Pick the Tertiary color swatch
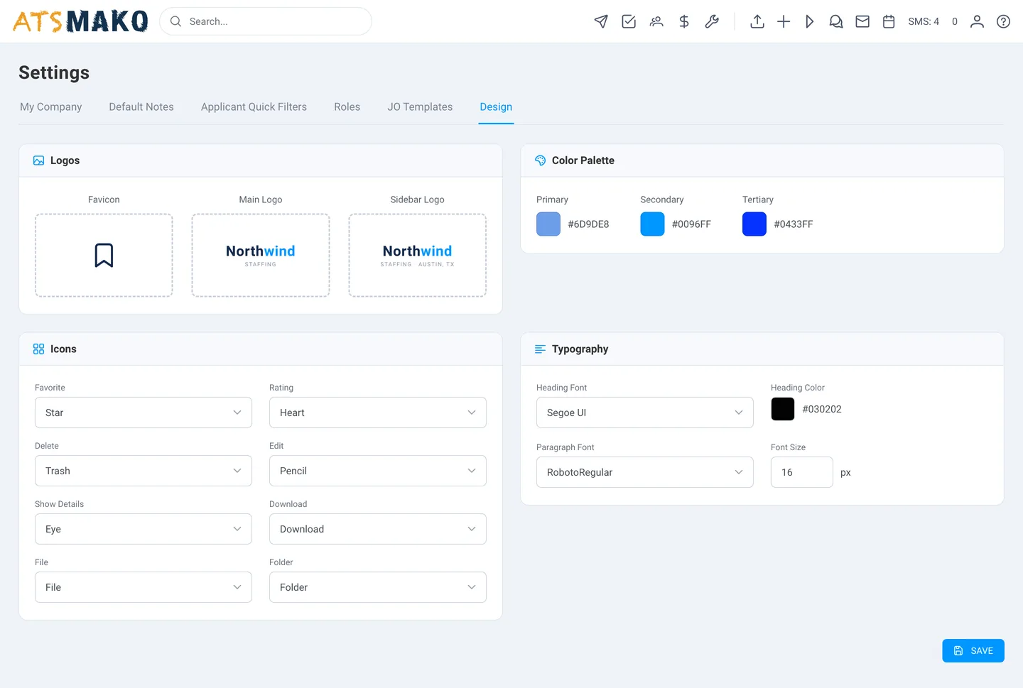Viewport: 1023px width, 688px height. pyautogui.click(x=754, y=224)
